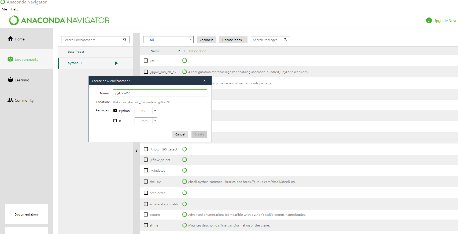Check the aenum package checkbox
458x234 pixels.
click(146, 214)
